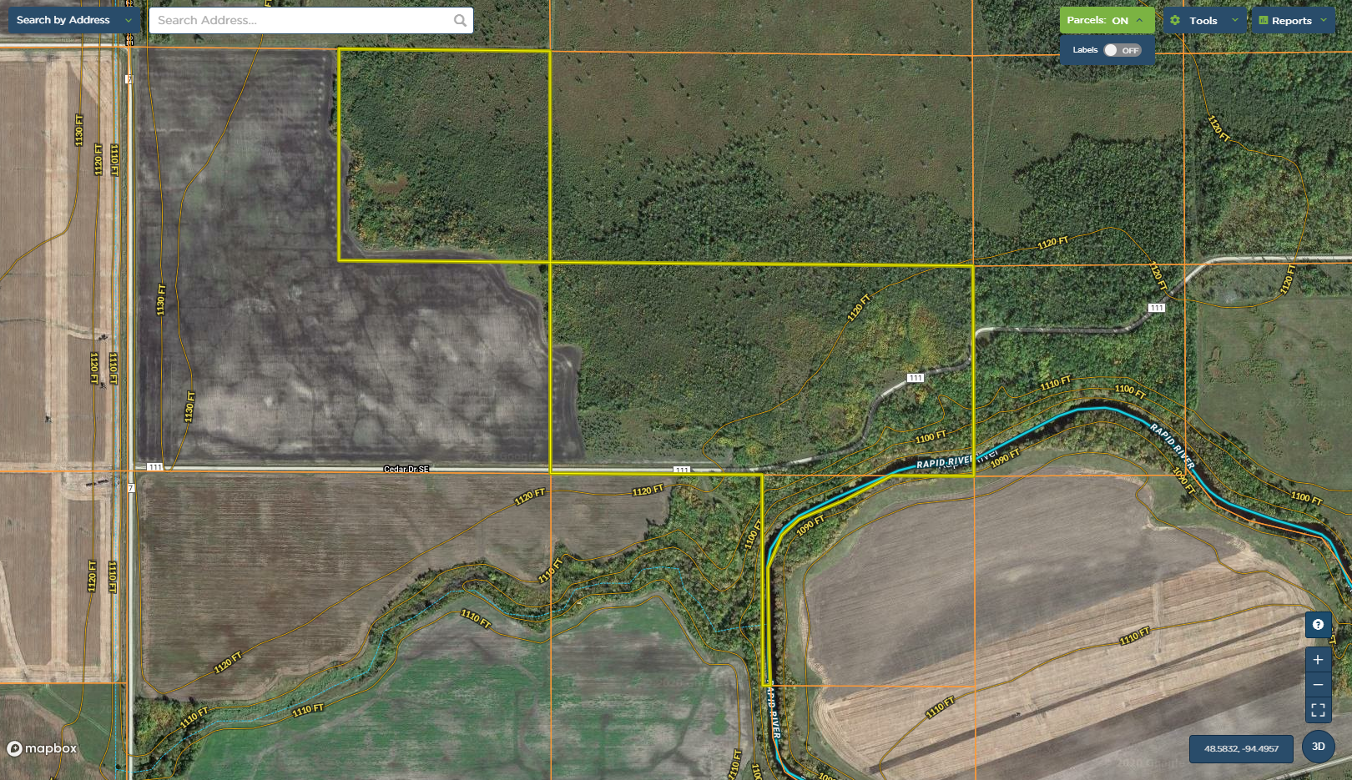Enter fullscreen map view
Screen dimensions: 1352x780
1318,710
